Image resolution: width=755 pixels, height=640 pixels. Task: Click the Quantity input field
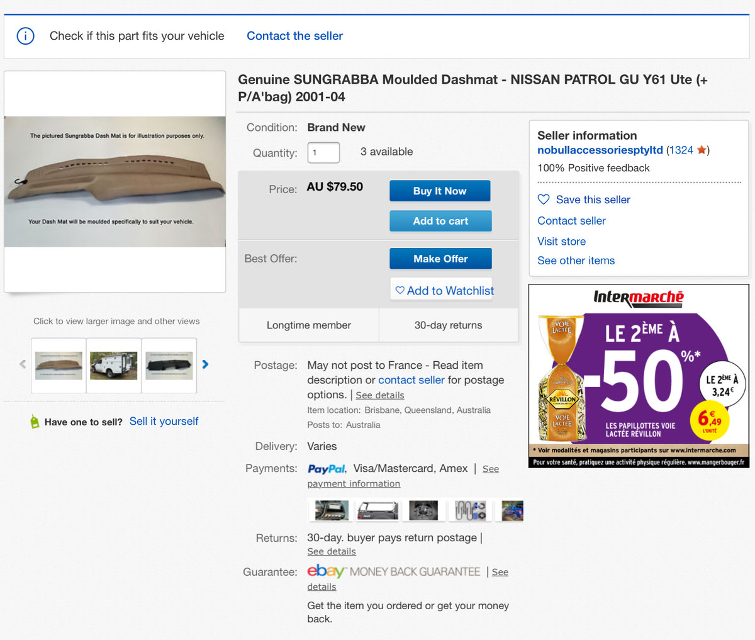tap(323, 152)
